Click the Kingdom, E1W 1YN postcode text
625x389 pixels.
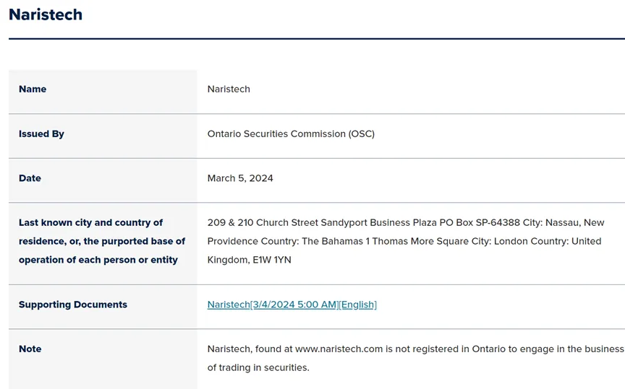[x=249, y=260]
